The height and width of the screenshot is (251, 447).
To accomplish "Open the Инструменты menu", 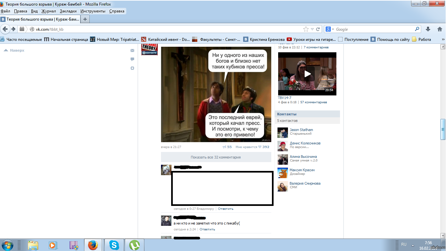I will pyautogui.click(x=93, y=11).
